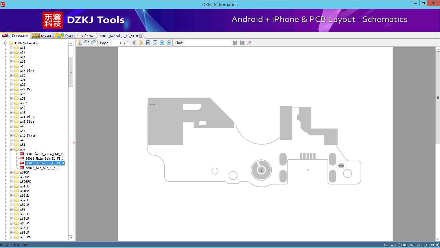
Task: Select the A32F tree item
Action: click(23, 103)
